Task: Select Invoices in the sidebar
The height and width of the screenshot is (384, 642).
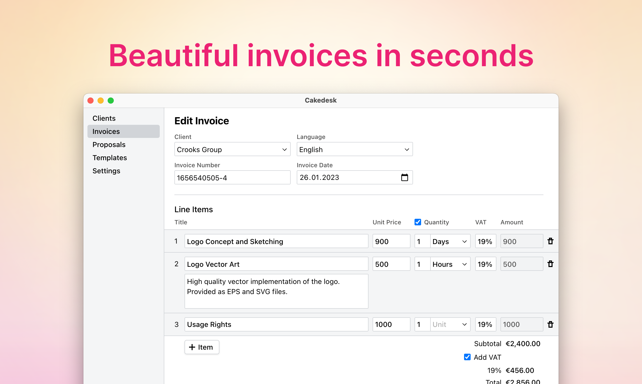Action: (124, 131)
